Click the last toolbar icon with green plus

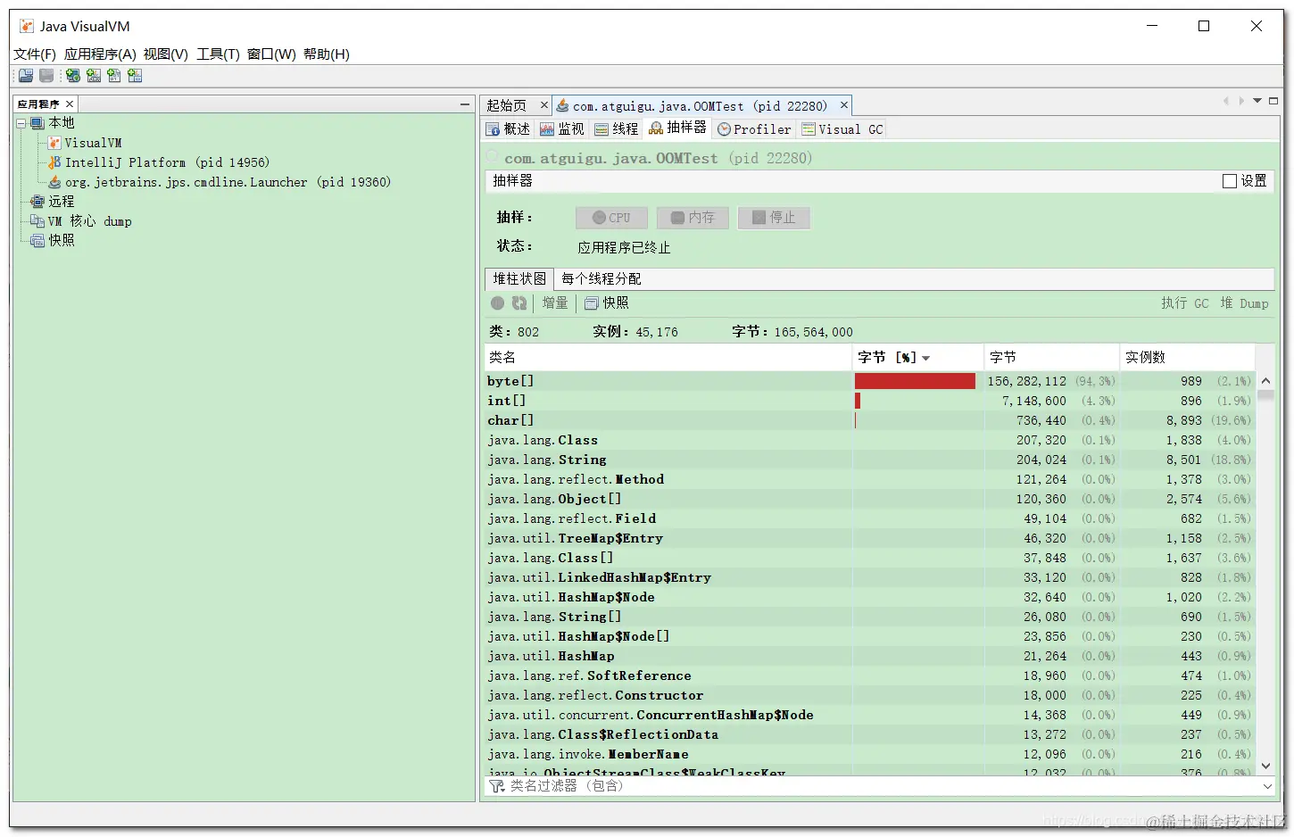coord(135,76)
